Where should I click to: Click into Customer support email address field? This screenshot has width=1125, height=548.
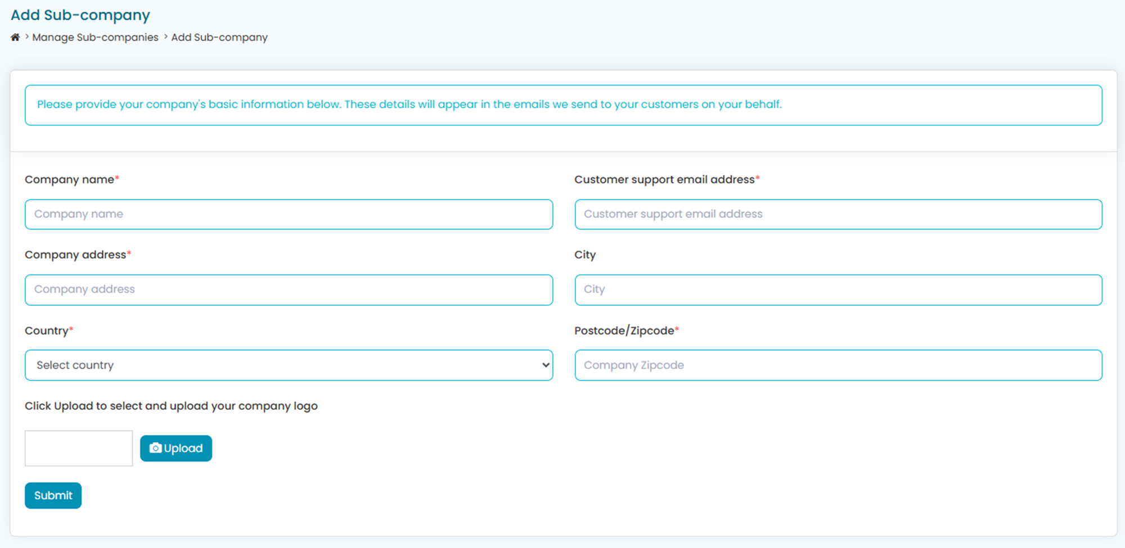[x=838, y=214]
